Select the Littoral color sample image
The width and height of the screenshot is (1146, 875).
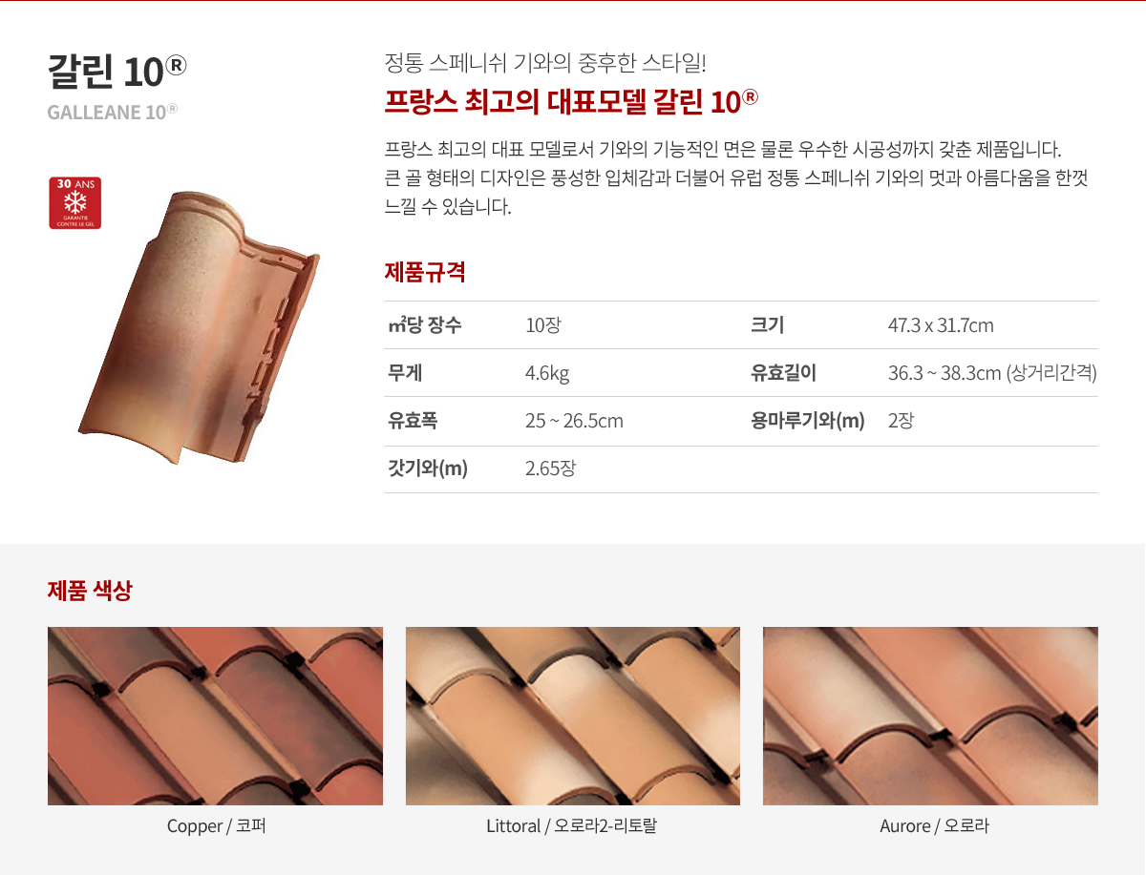(573, 716)
